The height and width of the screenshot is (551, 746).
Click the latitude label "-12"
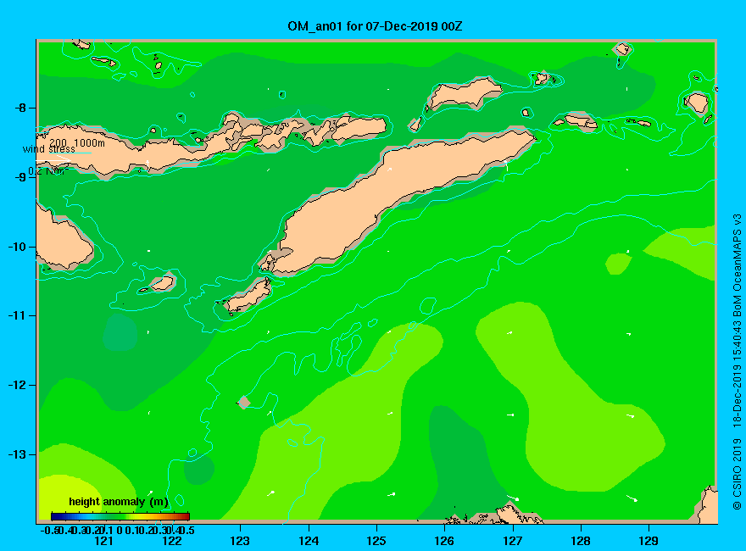coord(17,385)
